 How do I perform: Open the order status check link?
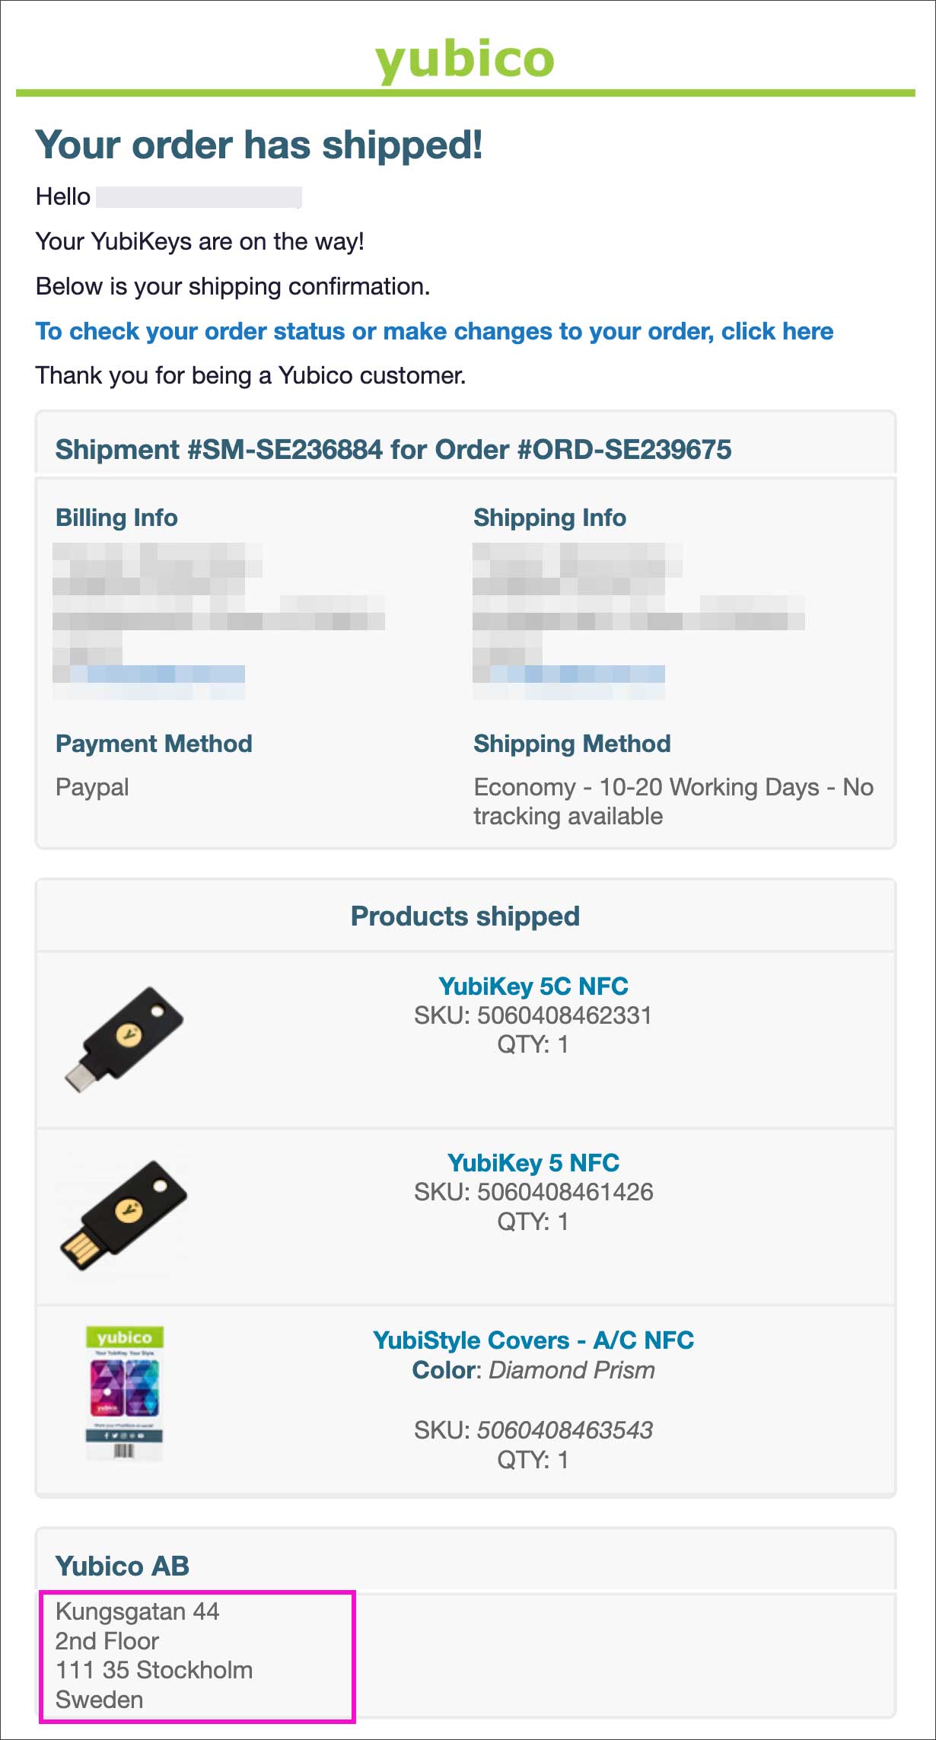[x=434, y=331]
